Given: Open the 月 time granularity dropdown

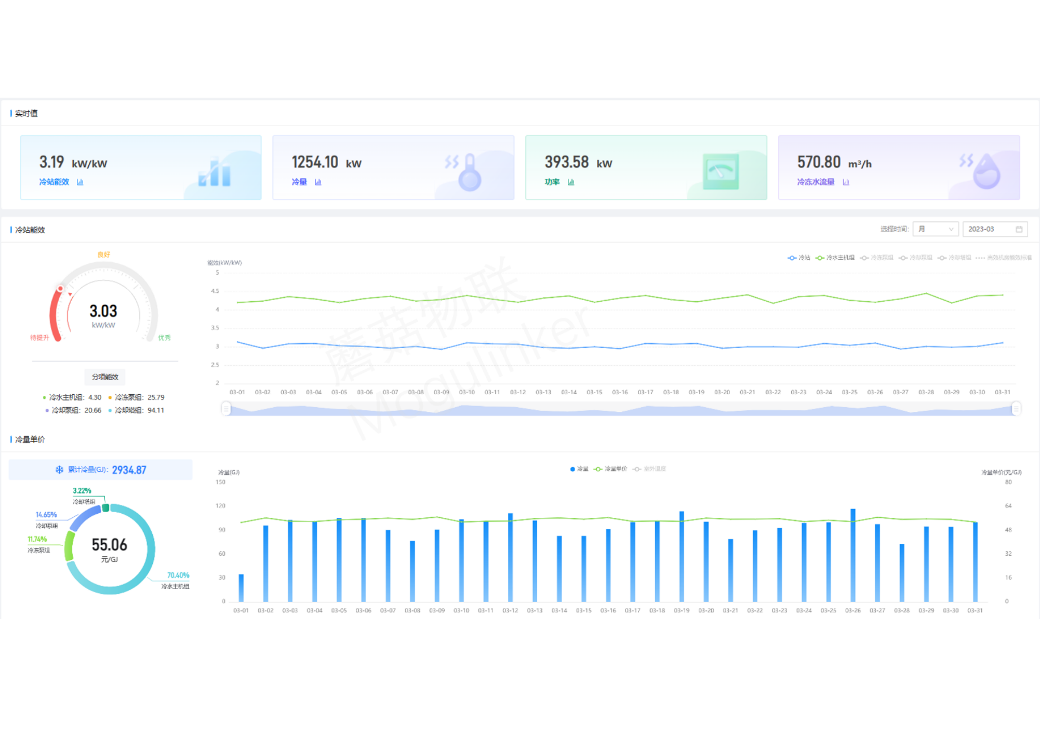Looking at the screenshot, I should coord(935,229).
